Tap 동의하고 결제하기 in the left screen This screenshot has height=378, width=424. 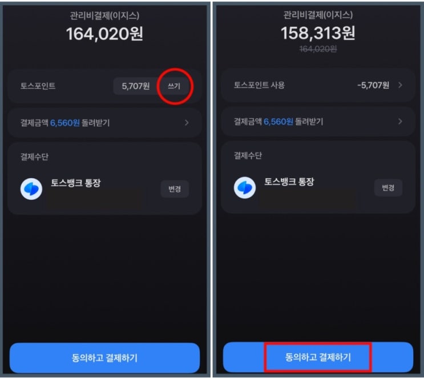(104, 357)
